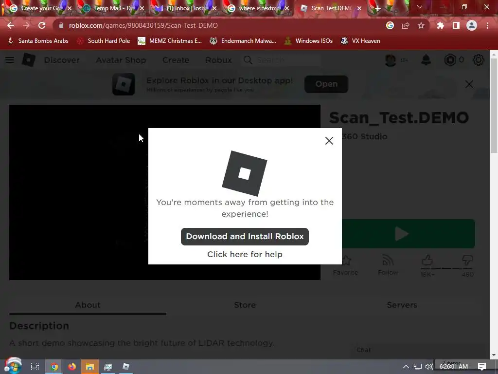Switch to where is textmate tab
Image resolution: width=498 pixels, height=374 pixels.
257,8
